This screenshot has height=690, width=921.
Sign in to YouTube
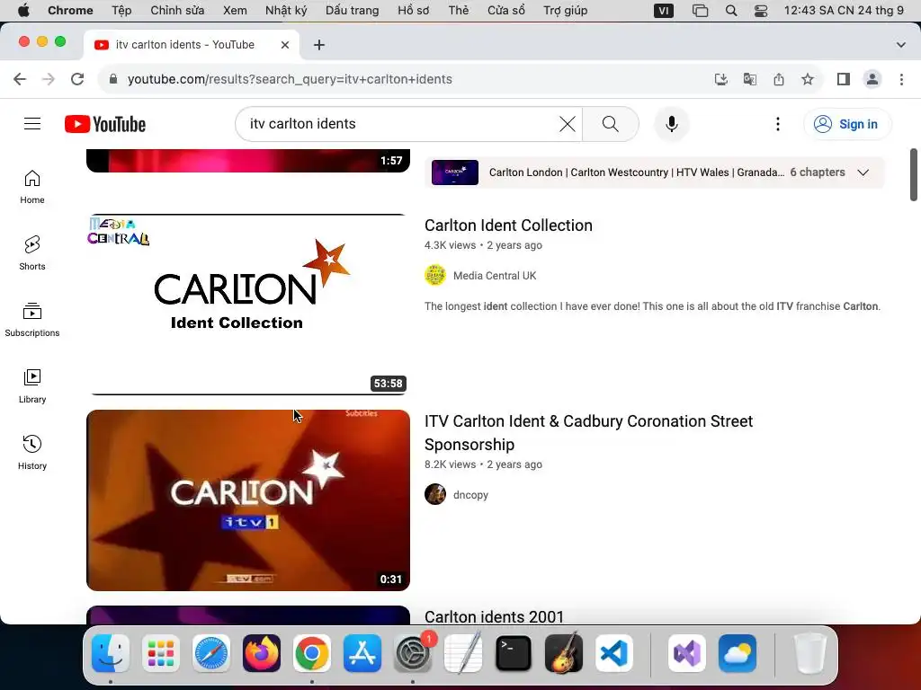[847, 124]
